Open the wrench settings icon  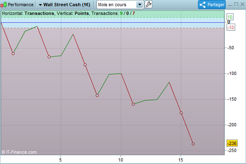pyautogui.click(x=148, y=5)
